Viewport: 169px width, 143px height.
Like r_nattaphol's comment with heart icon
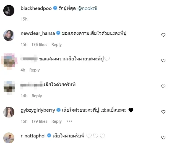(x=163, y=137)
